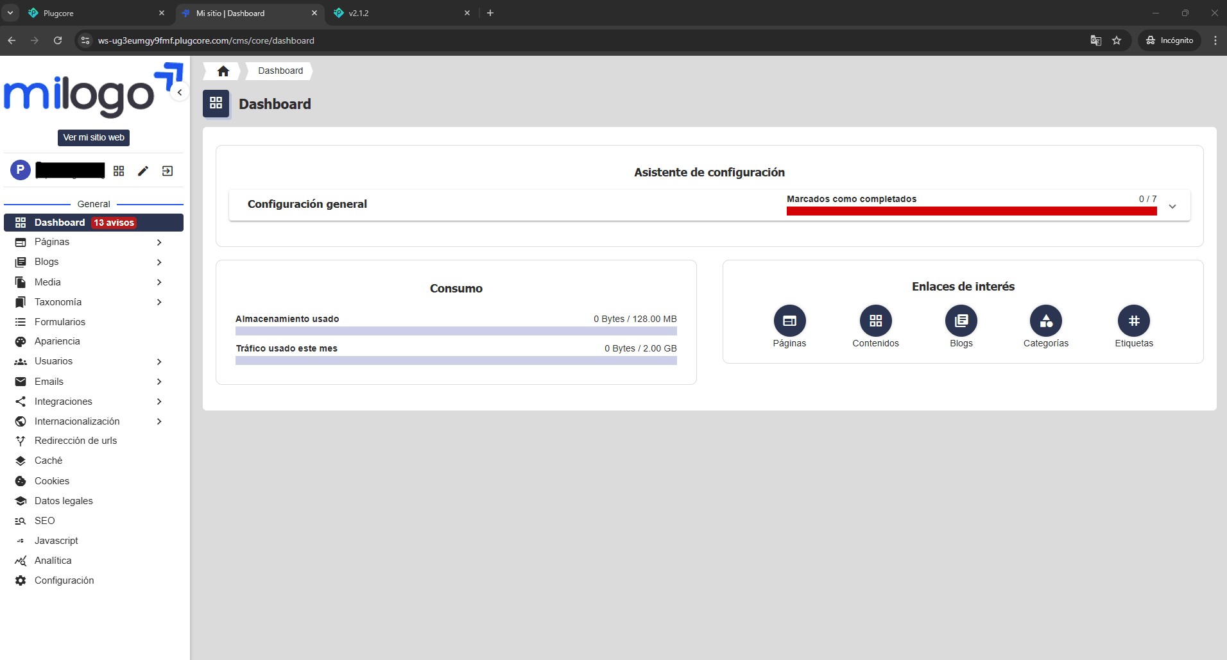Viewport: 1227px width, 660px height.
Task: Bookmark this page with star icon
Action: [1117, 40]
